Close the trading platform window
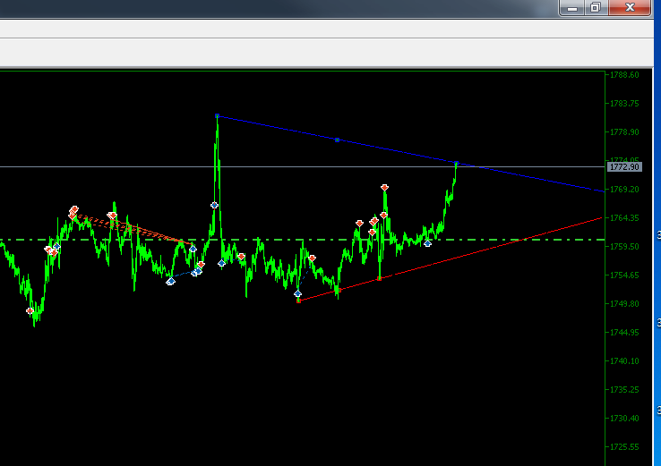Screen dimensions: 661x466 pyautogui.click(x=630, y=7)
